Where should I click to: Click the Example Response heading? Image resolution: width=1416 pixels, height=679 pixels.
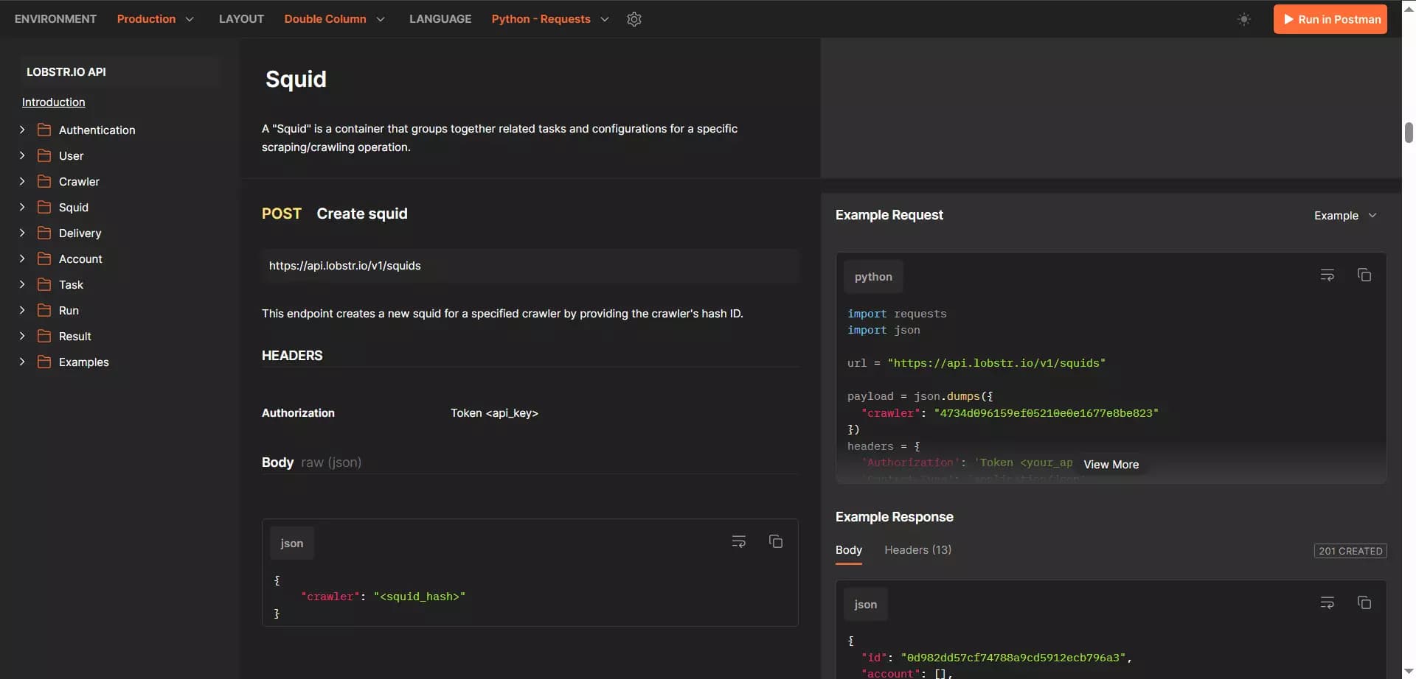click(894, 517)
